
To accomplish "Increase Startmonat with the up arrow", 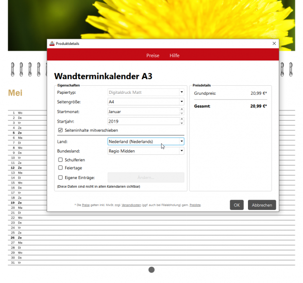I will pyautogui.click(x=182, y=109).
